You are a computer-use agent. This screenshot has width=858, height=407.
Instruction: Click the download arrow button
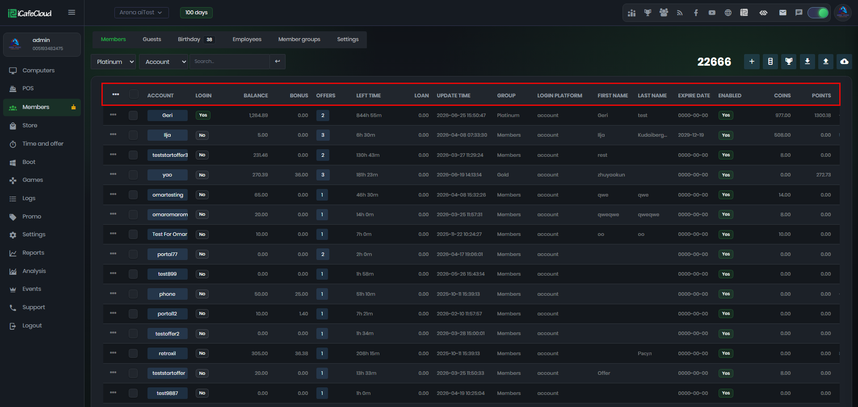pyautogui.click(x=807, y=62)
